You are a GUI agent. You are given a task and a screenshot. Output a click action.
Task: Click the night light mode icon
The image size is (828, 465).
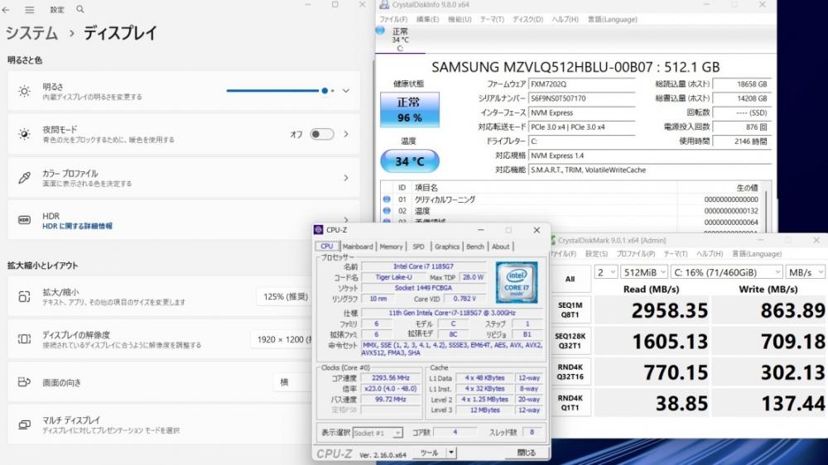(x=24, y=134)
